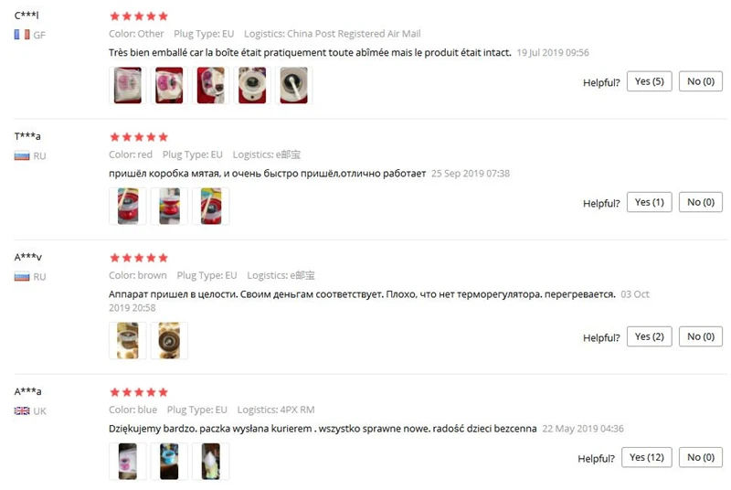Viewport: 731px width, 490px height.
Task: Open the blue machine photo in A***a's review
Action: [x=169, y=461]
